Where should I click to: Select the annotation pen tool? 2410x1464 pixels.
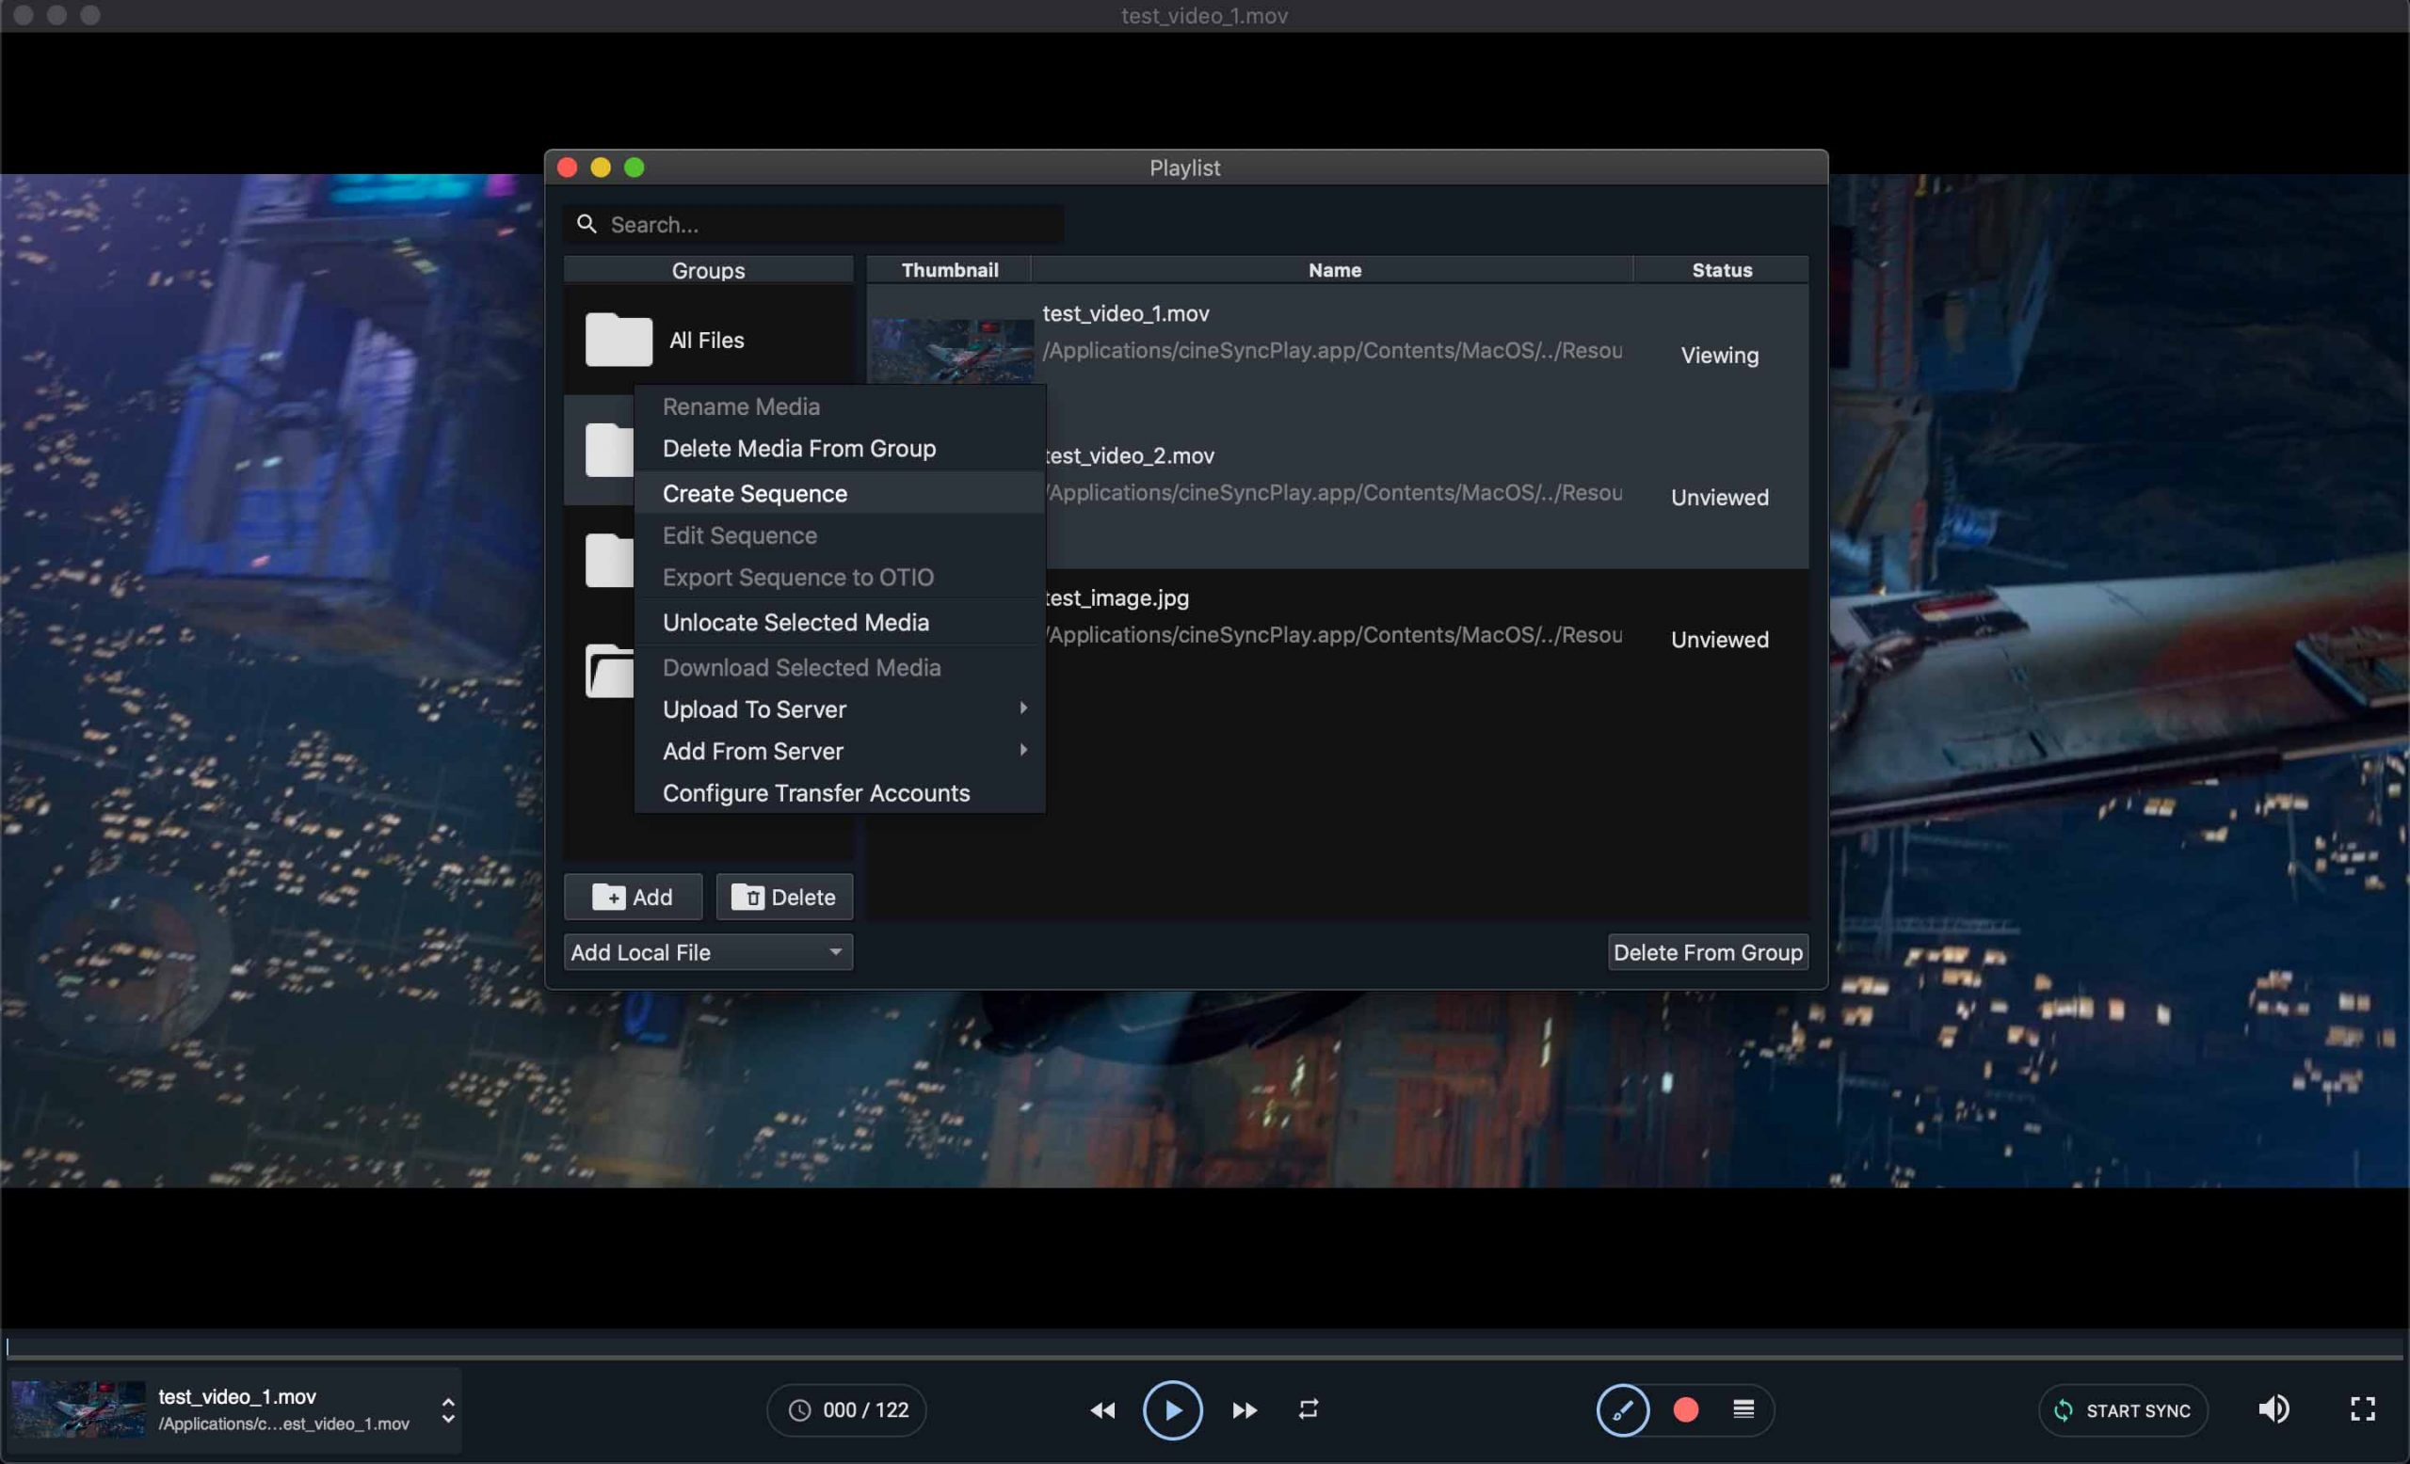point(1623,1409)
